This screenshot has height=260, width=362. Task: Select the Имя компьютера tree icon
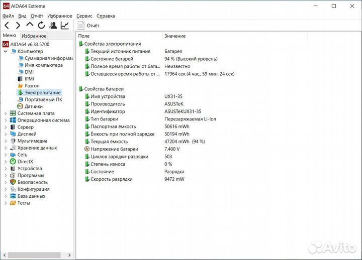(x=21, y=65)
